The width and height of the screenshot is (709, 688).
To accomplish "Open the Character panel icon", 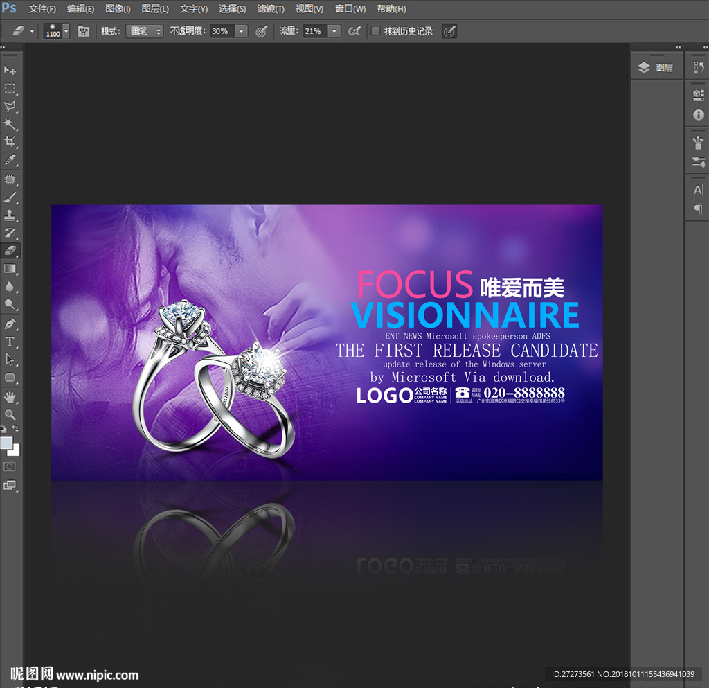I will (x=698, y=190).
